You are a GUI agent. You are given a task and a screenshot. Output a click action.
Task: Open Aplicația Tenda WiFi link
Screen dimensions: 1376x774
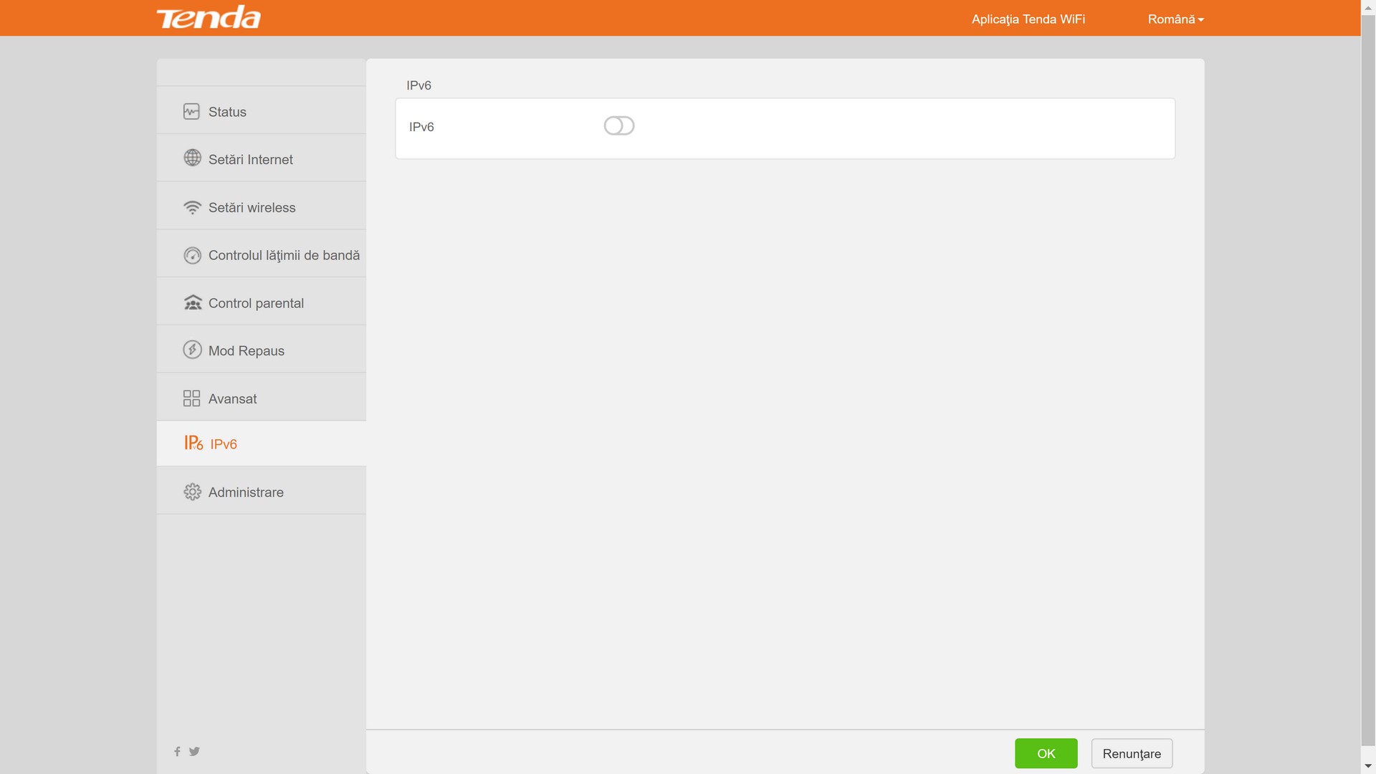click(x=1028, y=19)
